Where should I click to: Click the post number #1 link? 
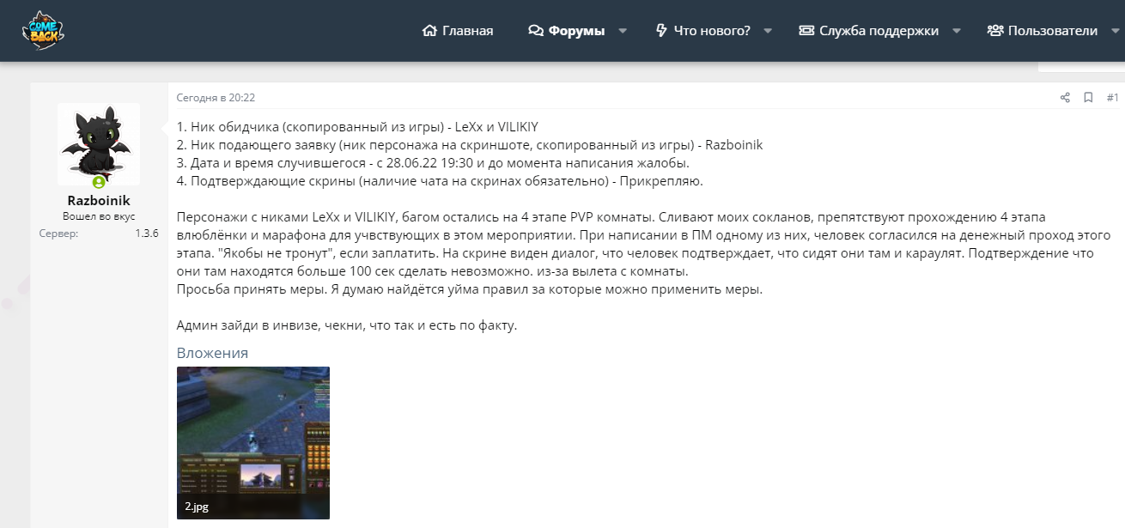1112,98
